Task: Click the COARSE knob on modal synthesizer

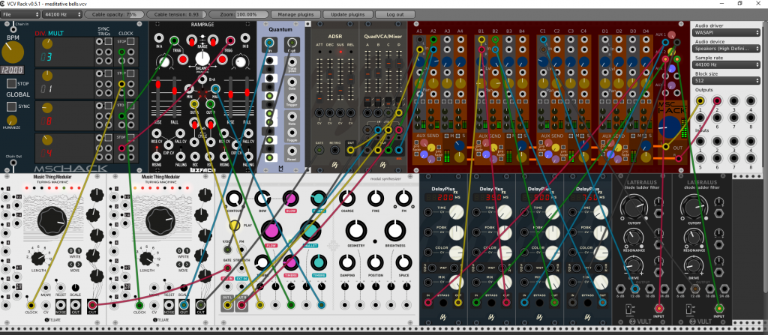Action: (346, 199)
